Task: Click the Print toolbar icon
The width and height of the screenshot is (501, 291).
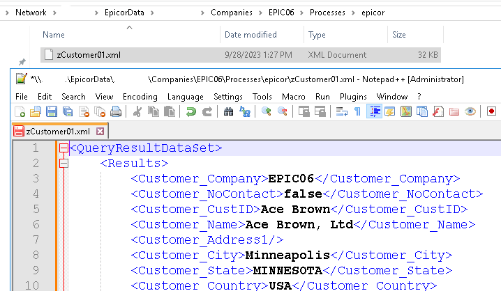Action: pyautogui.click(x=116, y=111)
